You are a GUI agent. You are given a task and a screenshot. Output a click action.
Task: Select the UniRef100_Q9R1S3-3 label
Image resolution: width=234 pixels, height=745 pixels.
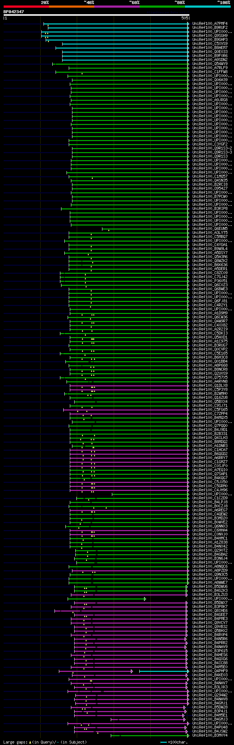[212, 152]
